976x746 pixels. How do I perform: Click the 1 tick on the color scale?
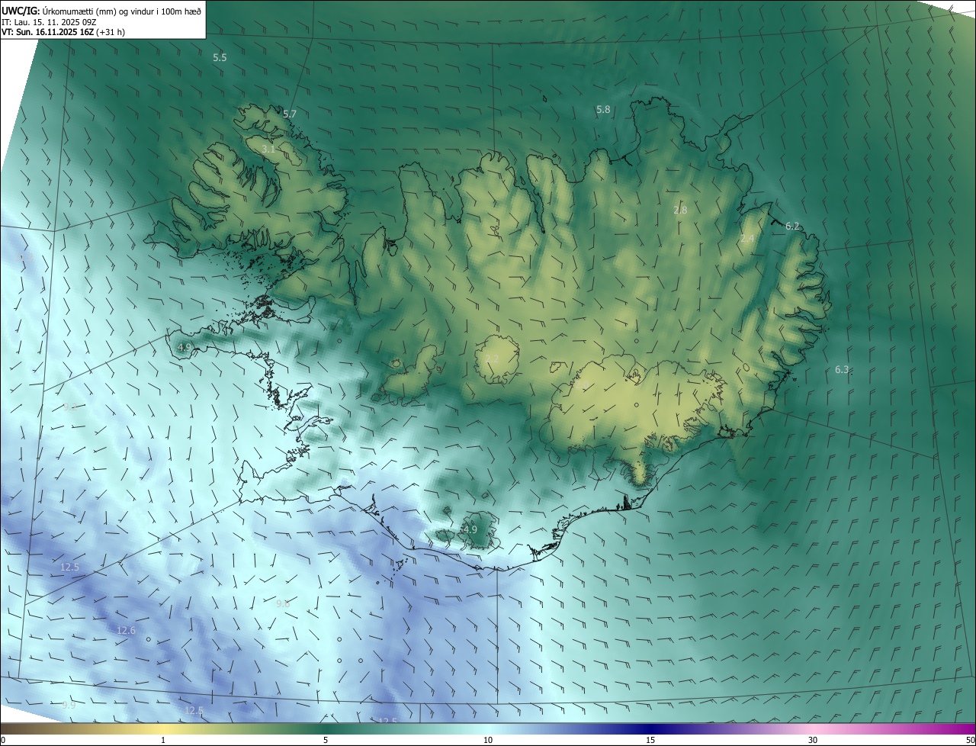pos(163,740)
